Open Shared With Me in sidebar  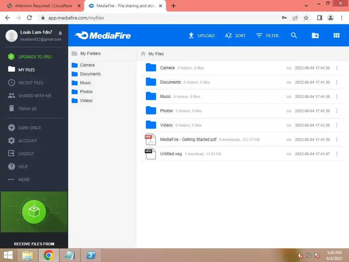click(x=30, y=96)
